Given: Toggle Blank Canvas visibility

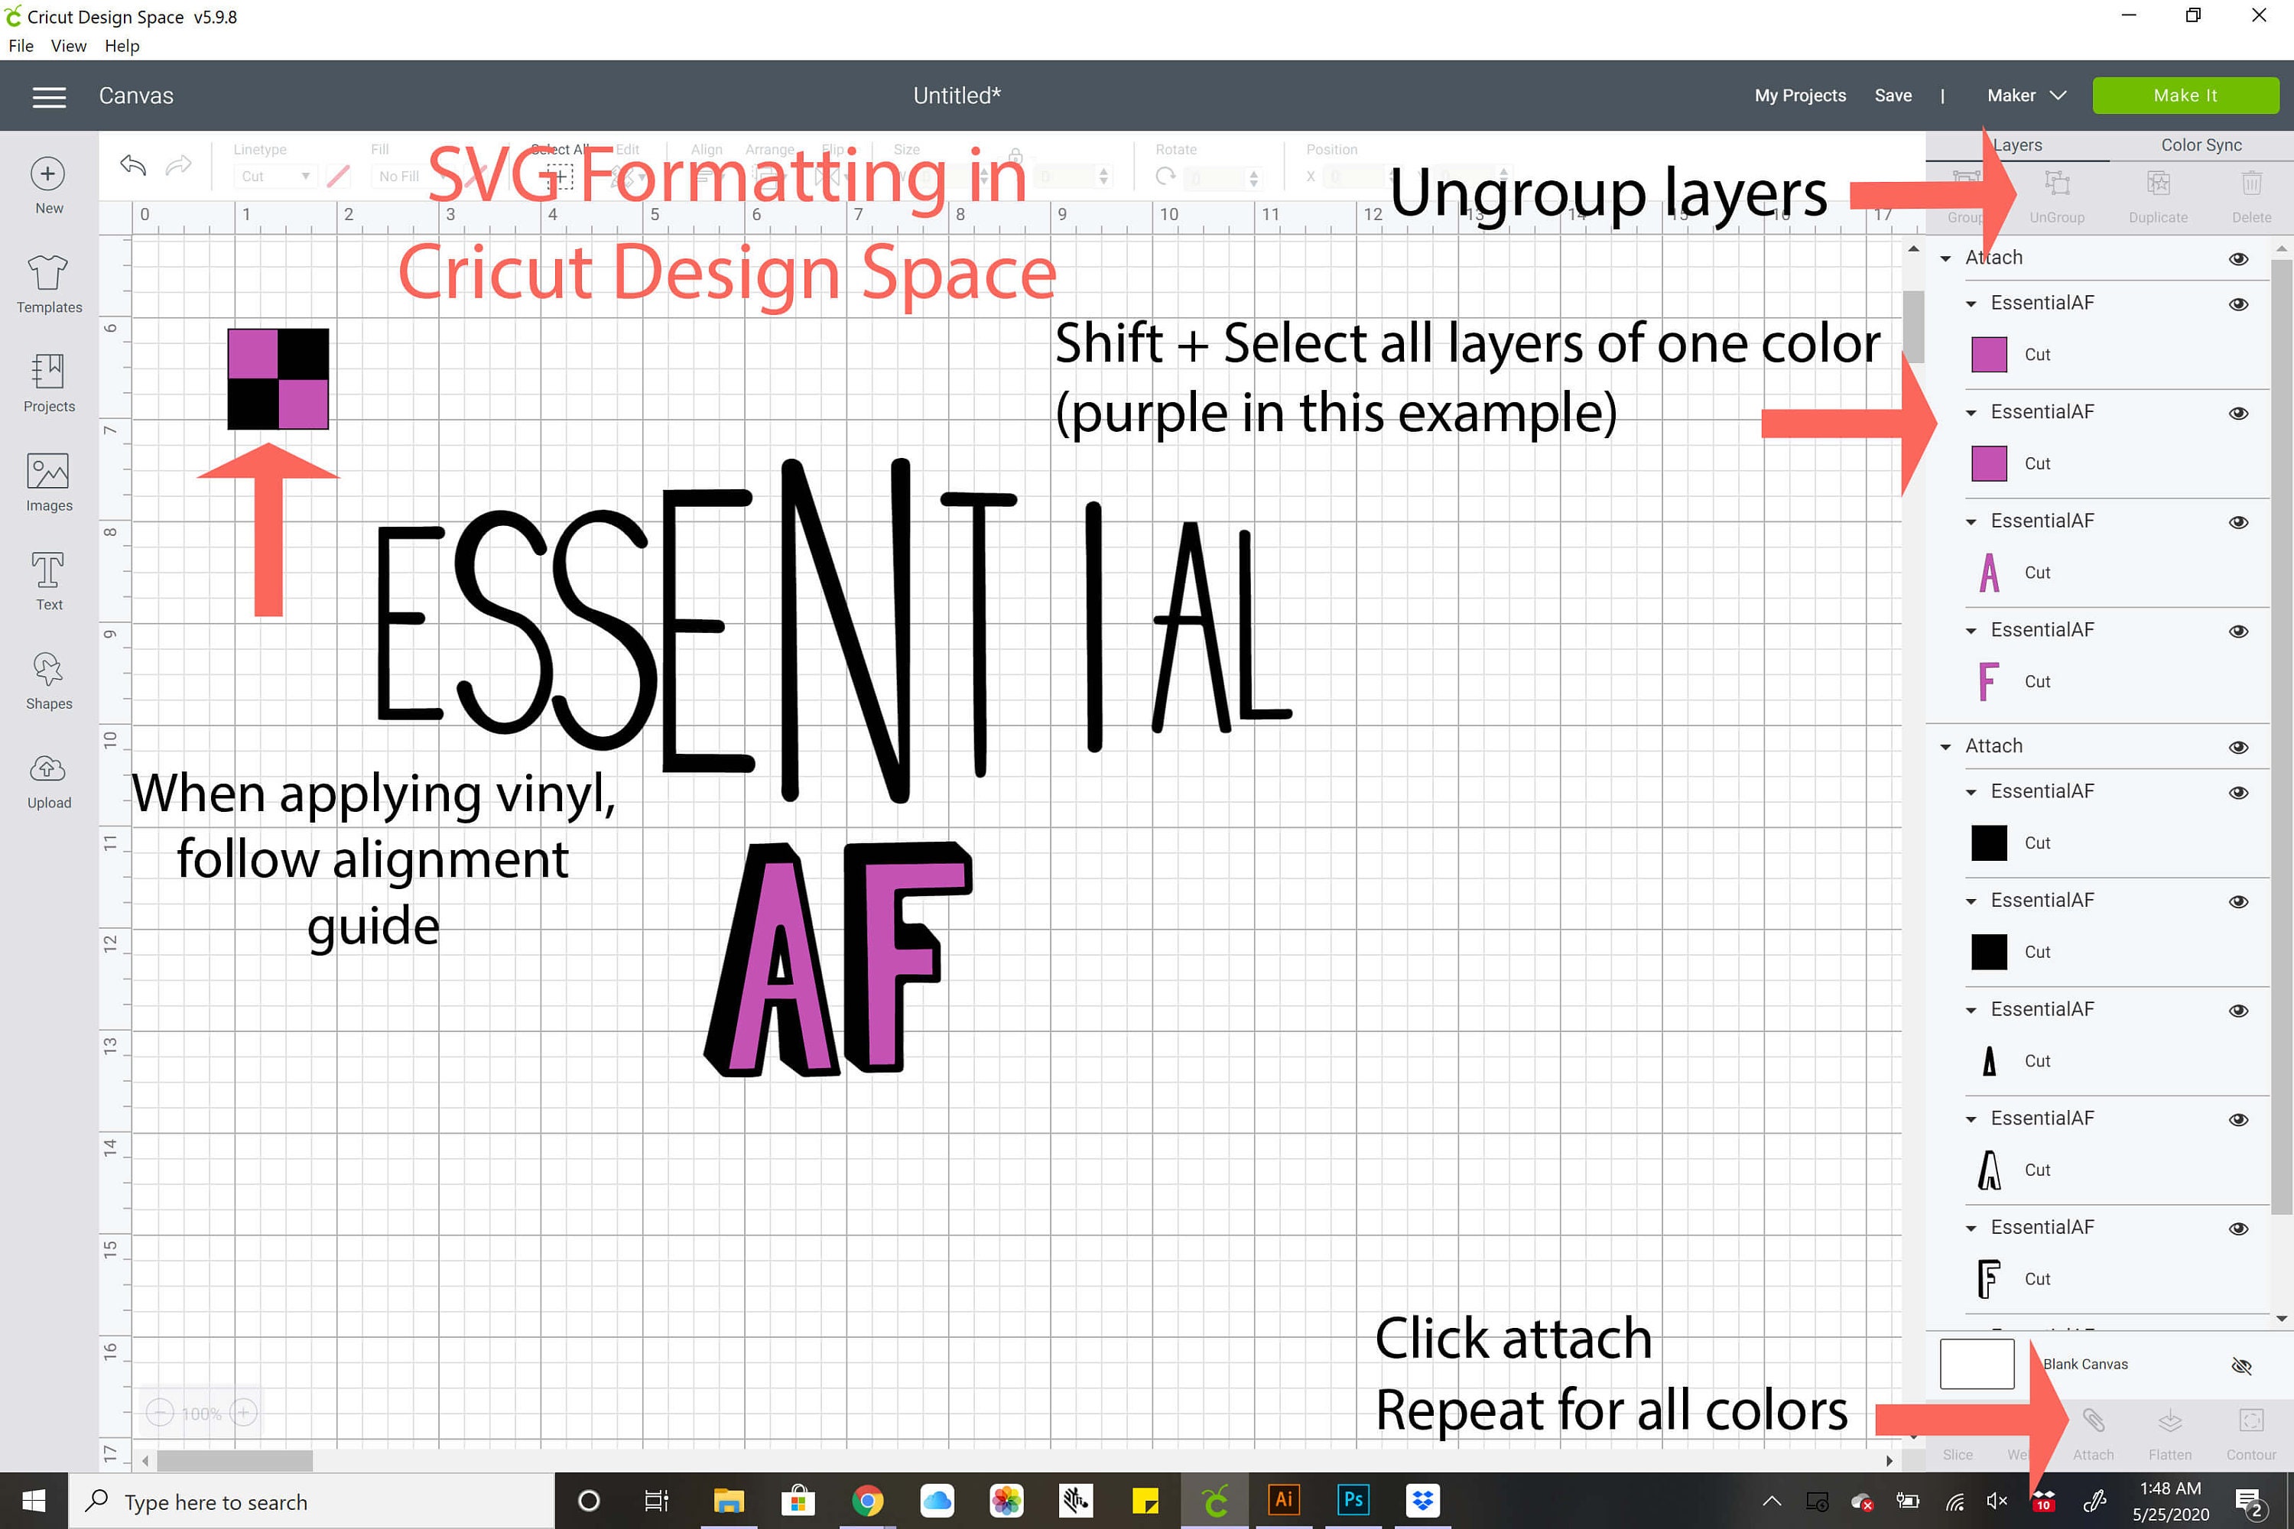Looking at the screenshot, I should (2241, 1366).
